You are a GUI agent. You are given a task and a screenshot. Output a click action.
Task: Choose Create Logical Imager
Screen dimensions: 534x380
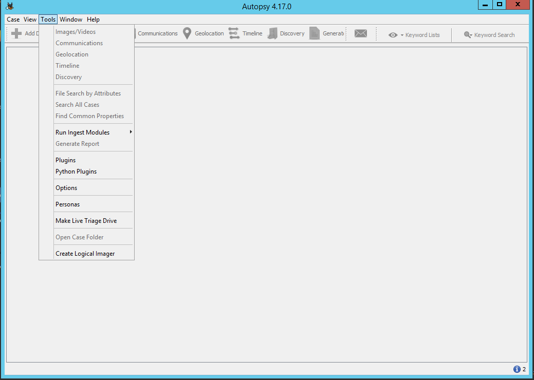click(85, 254)
